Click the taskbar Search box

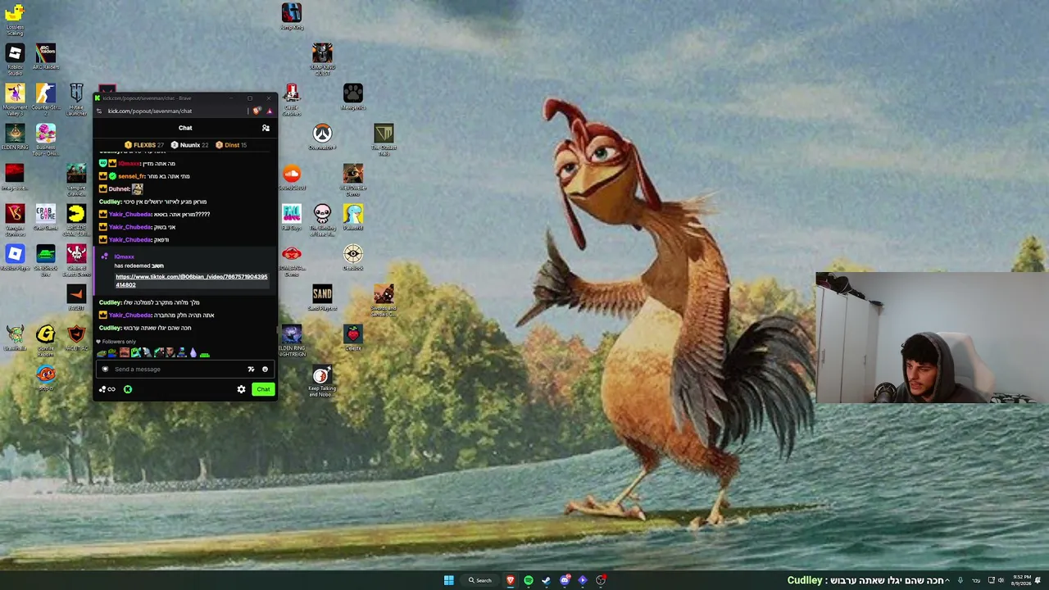(x=480, y=580)
